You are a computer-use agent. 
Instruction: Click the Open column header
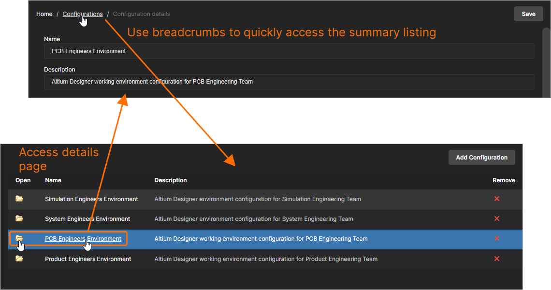[23, 180]
